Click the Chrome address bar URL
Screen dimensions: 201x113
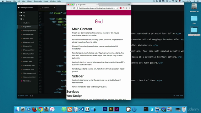pos(97,8)
